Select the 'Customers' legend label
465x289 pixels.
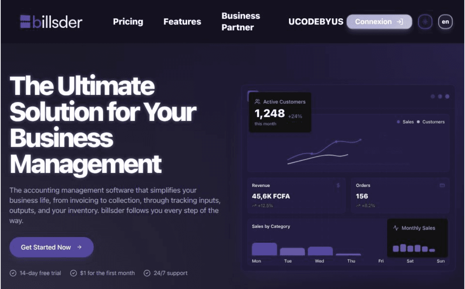point(433,122)
